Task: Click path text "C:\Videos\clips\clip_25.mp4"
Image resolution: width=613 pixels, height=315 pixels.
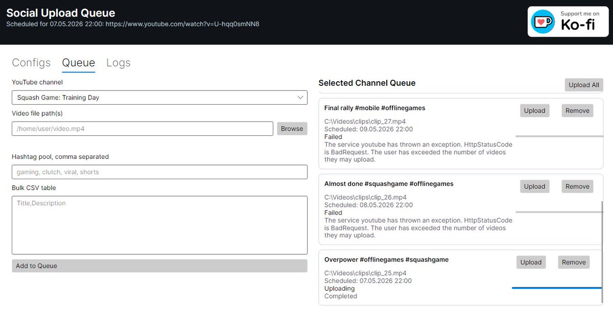Action: (x=365, y=273)
